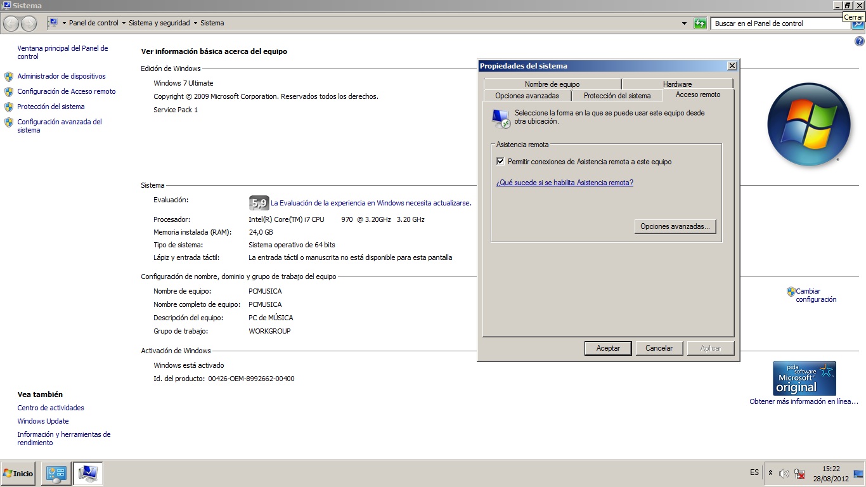The width and height of the screenshot is (866, 487).
Task: Click the network icon with red X
Action: click(x=799, y=474)
